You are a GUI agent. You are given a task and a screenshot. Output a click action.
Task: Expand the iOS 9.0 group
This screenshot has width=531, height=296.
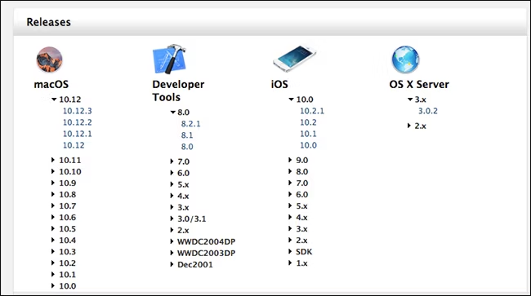pyautogui.click(x=290, y=160)
